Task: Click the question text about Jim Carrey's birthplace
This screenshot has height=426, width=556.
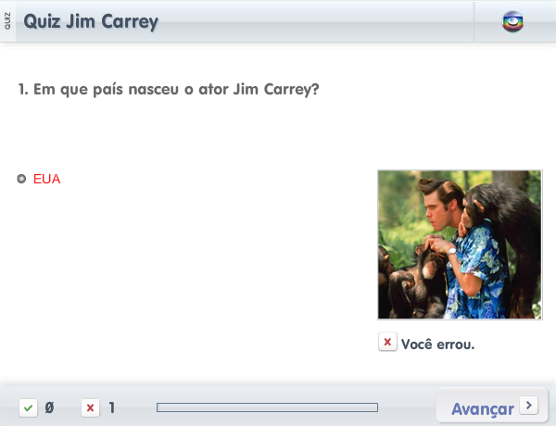Action: click(169, 90)
